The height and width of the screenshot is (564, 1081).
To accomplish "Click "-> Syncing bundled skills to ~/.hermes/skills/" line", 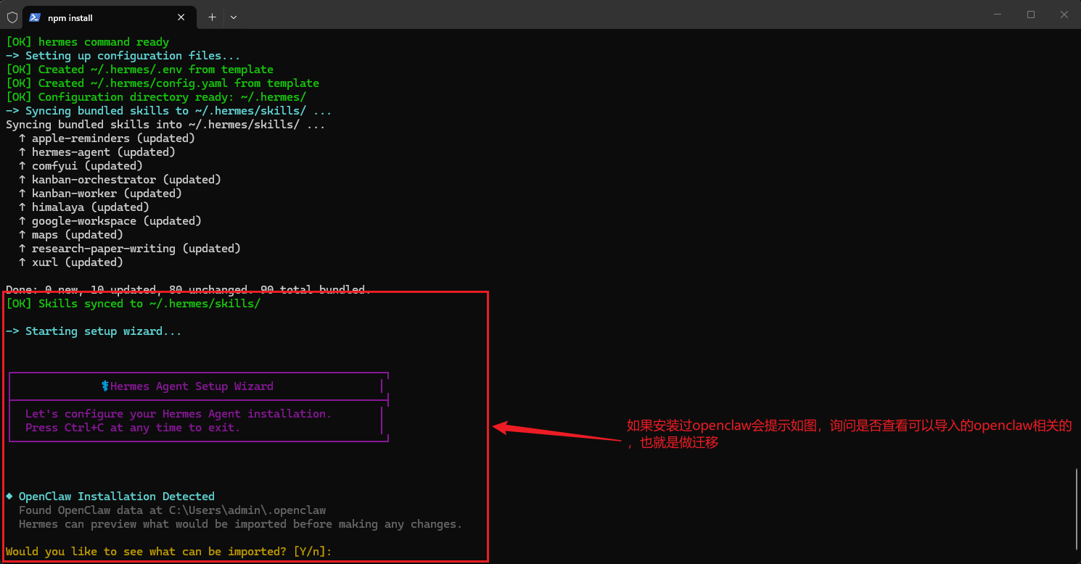I will pos(169,111).
